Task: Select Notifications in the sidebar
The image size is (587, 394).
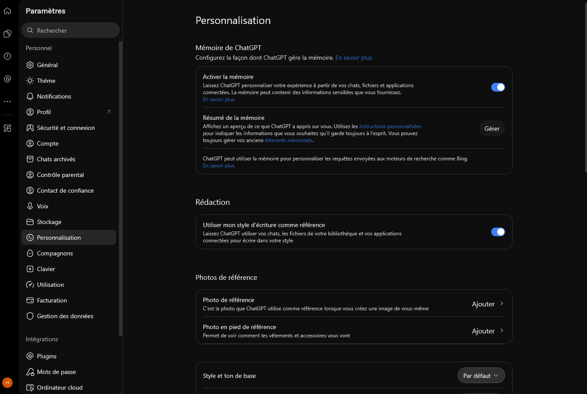Action: coord(69,96)
